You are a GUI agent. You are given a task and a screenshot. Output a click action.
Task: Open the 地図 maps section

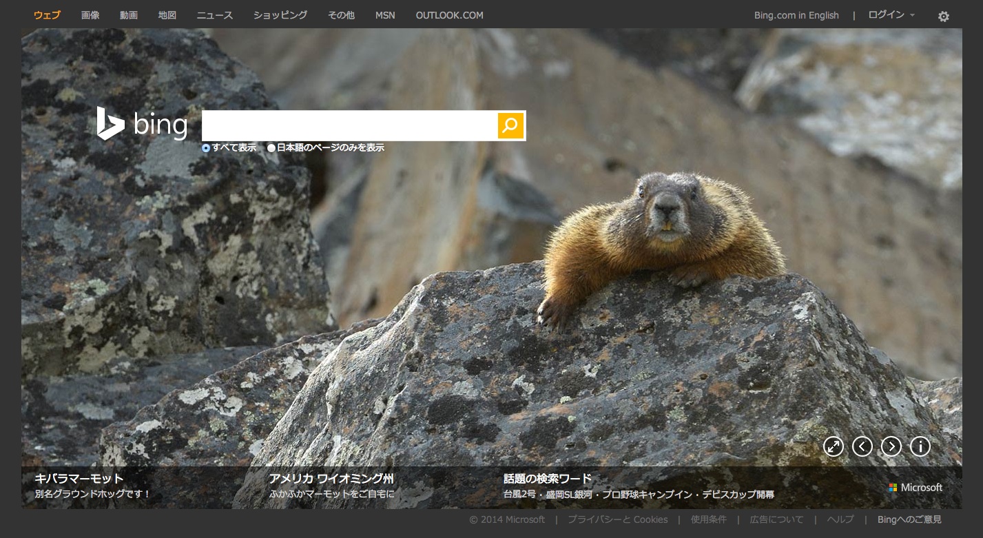[x=167, y=15]
